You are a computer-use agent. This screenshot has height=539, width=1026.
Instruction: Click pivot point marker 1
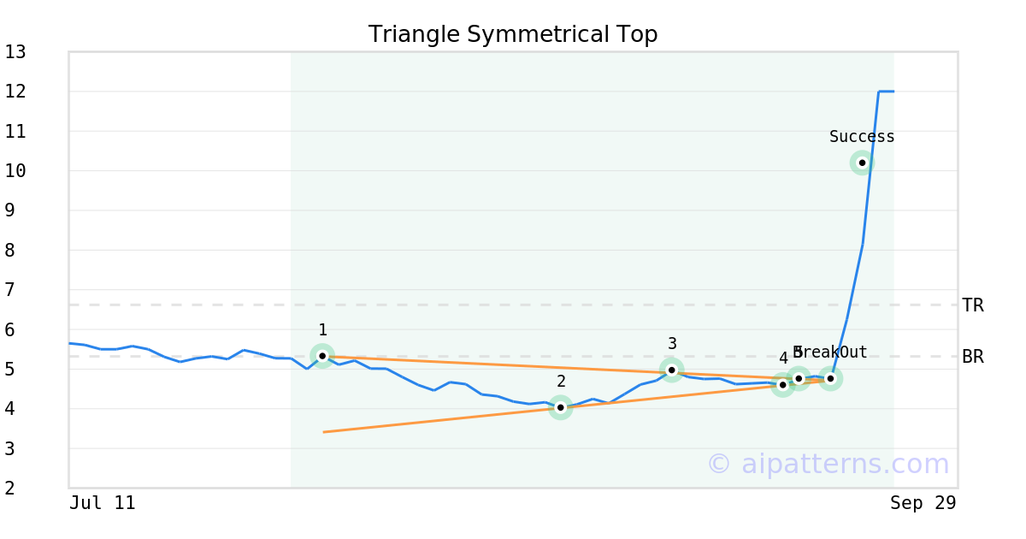[x=322, y=356]
